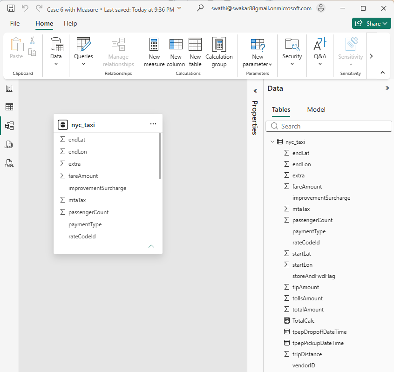Open the Data dropdown in ribbon

click(56, 52)
